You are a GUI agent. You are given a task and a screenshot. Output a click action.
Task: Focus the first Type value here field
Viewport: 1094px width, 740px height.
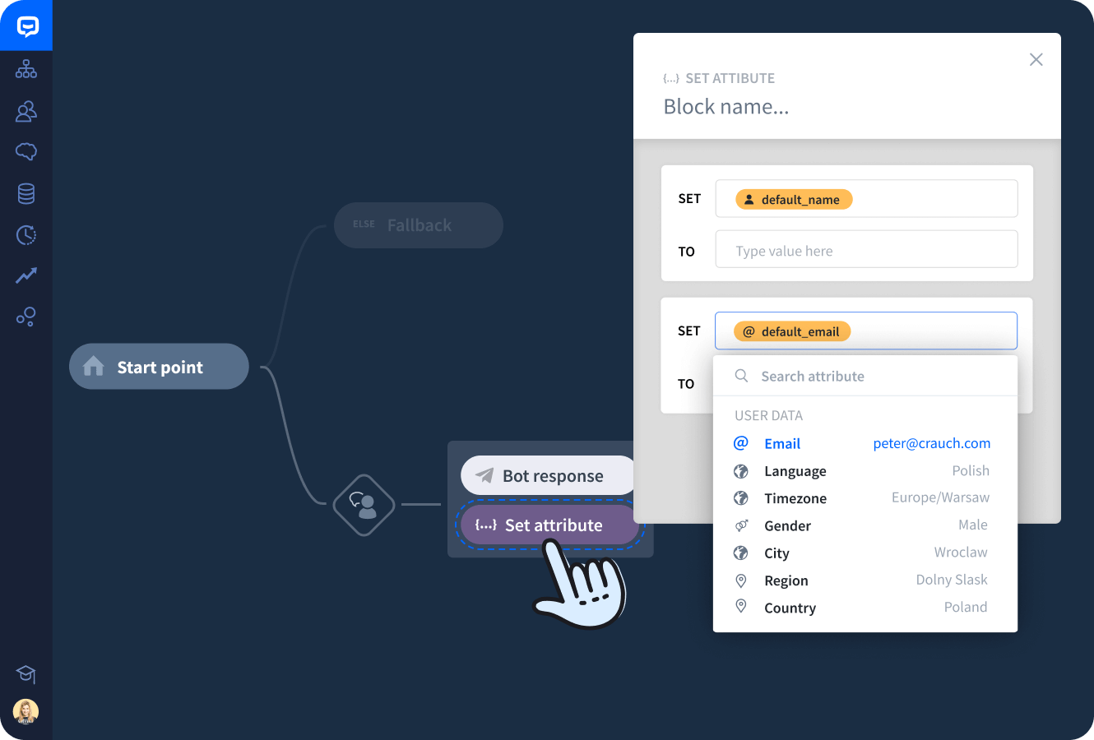[866, 249]
